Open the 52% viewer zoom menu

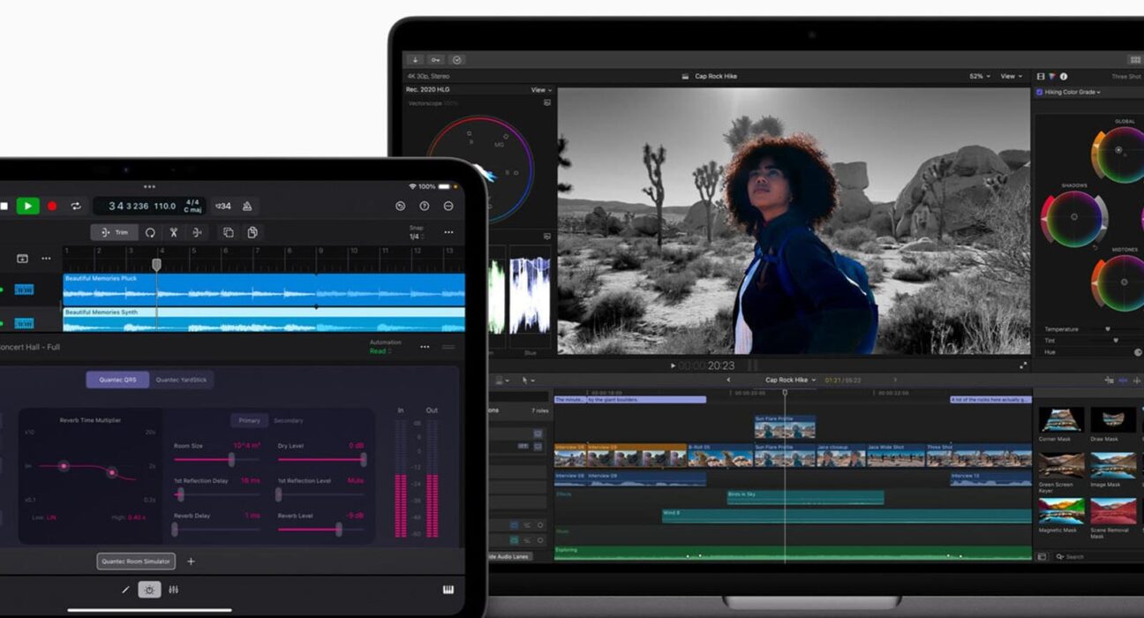point(980,77)
